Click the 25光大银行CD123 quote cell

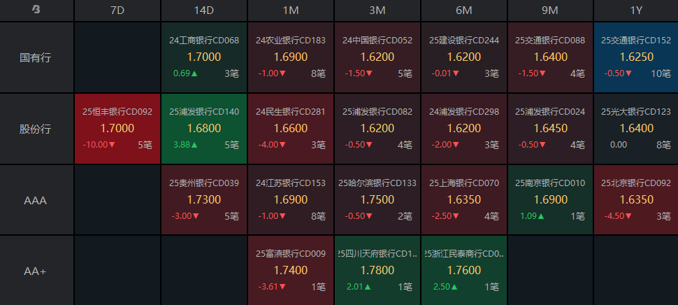[x=635, y=129]
